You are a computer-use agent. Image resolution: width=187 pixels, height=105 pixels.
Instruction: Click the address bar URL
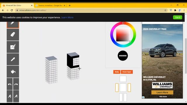[33, 10]
